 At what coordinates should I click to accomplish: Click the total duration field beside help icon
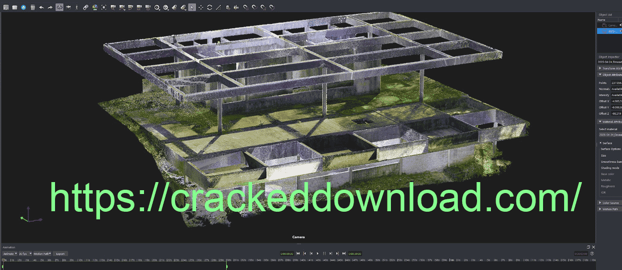[x=581, y=254]
